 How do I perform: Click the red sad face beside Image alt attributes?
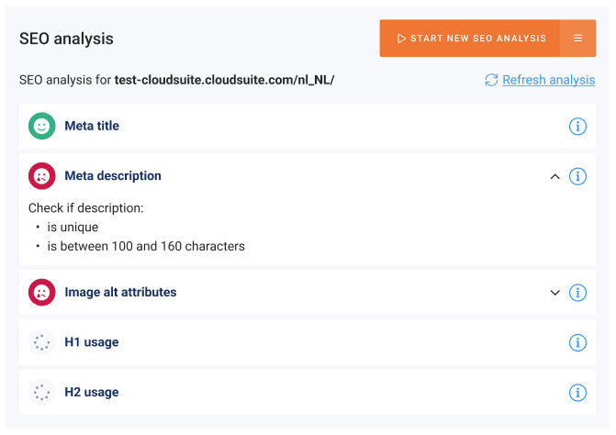(x=41, y=293)
